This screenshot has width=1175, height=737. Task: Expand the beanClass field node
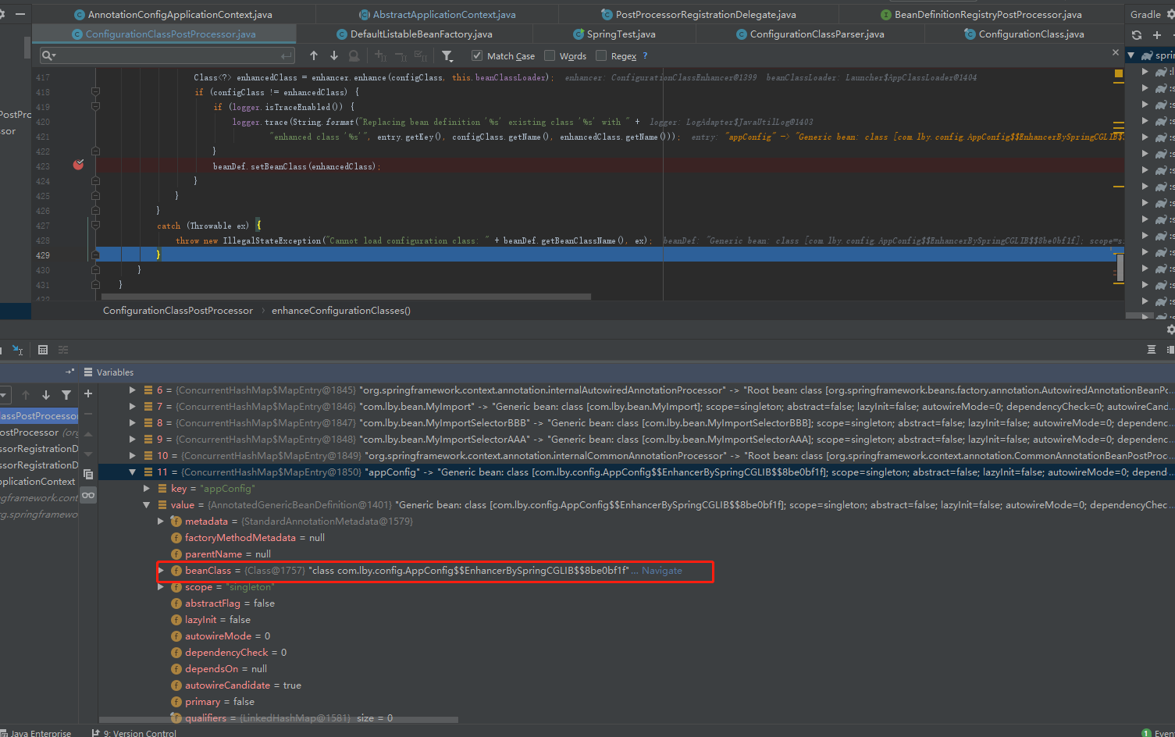click(161, 570)
